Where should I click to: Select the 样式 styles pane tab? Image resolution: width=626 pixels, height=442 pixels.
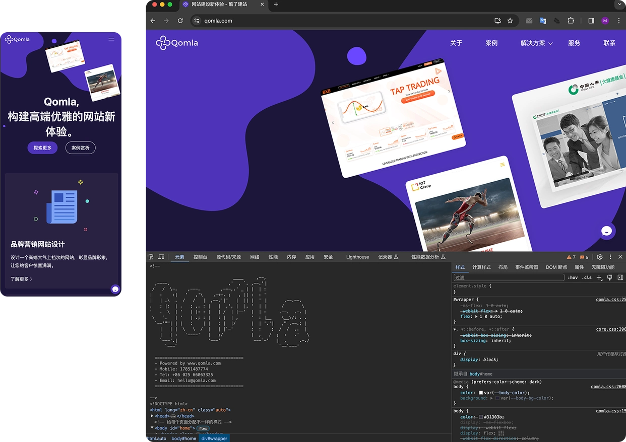click(x=460, y=267)
